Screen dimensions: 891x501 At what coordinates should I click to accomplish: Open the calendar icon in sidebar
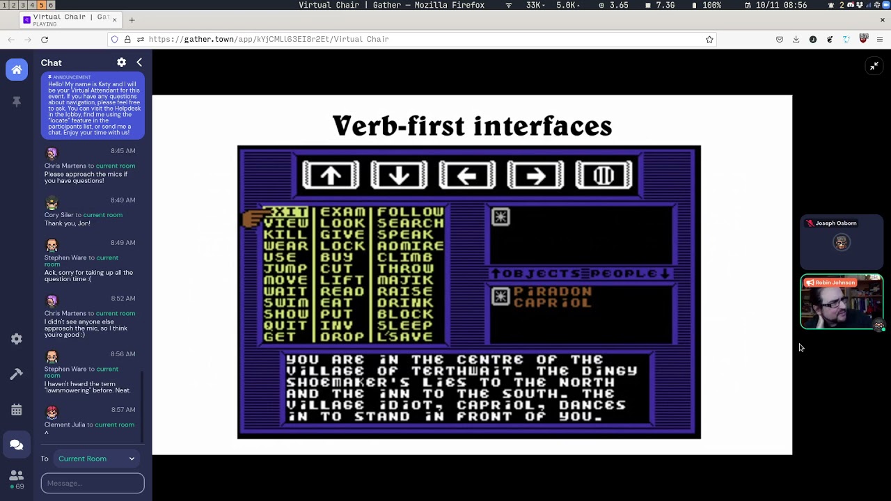coord(17,410)
